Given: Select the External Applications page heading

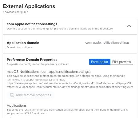Looking at the screenshot, I should (x=29, y=6).
